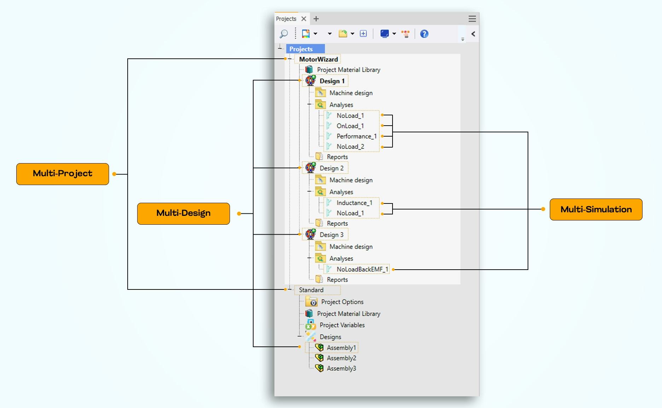Click the Project Options icon under Standard
662x408 pixels.
[312, 301]
